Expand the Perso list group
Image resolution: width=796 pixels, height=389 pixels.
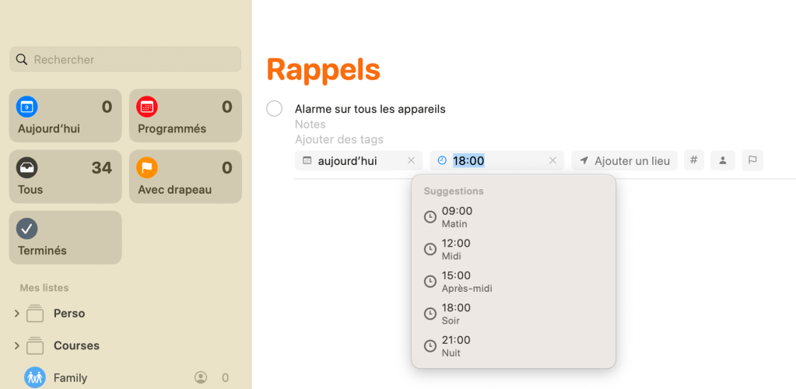point(17,314)
